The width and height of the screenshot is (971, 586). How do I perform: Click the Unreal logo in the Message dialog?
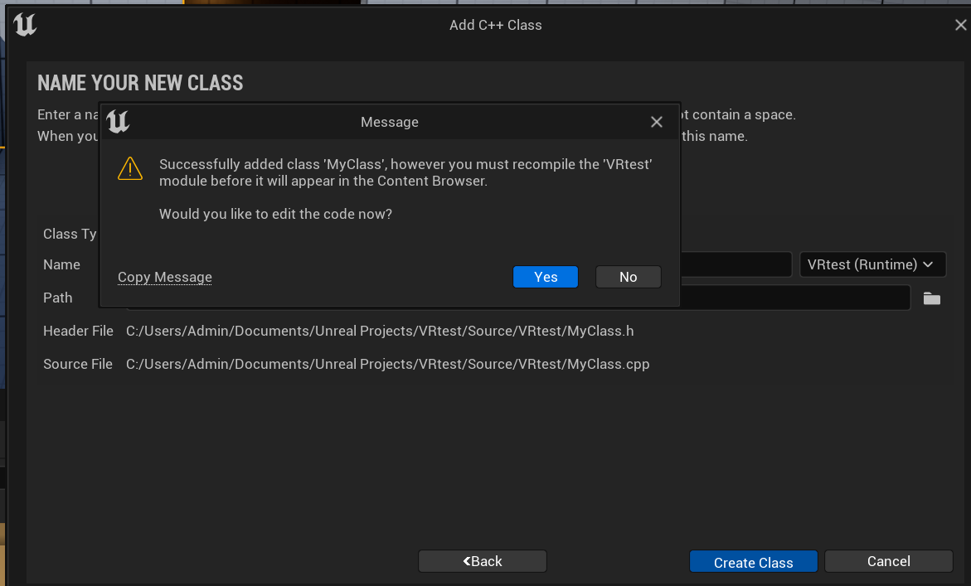[x=119, y=123]
